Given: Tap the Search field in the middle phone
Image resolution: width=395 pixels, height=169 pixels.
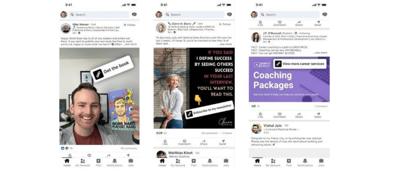Looking at the screenshot, I should (x=194, y=15).
